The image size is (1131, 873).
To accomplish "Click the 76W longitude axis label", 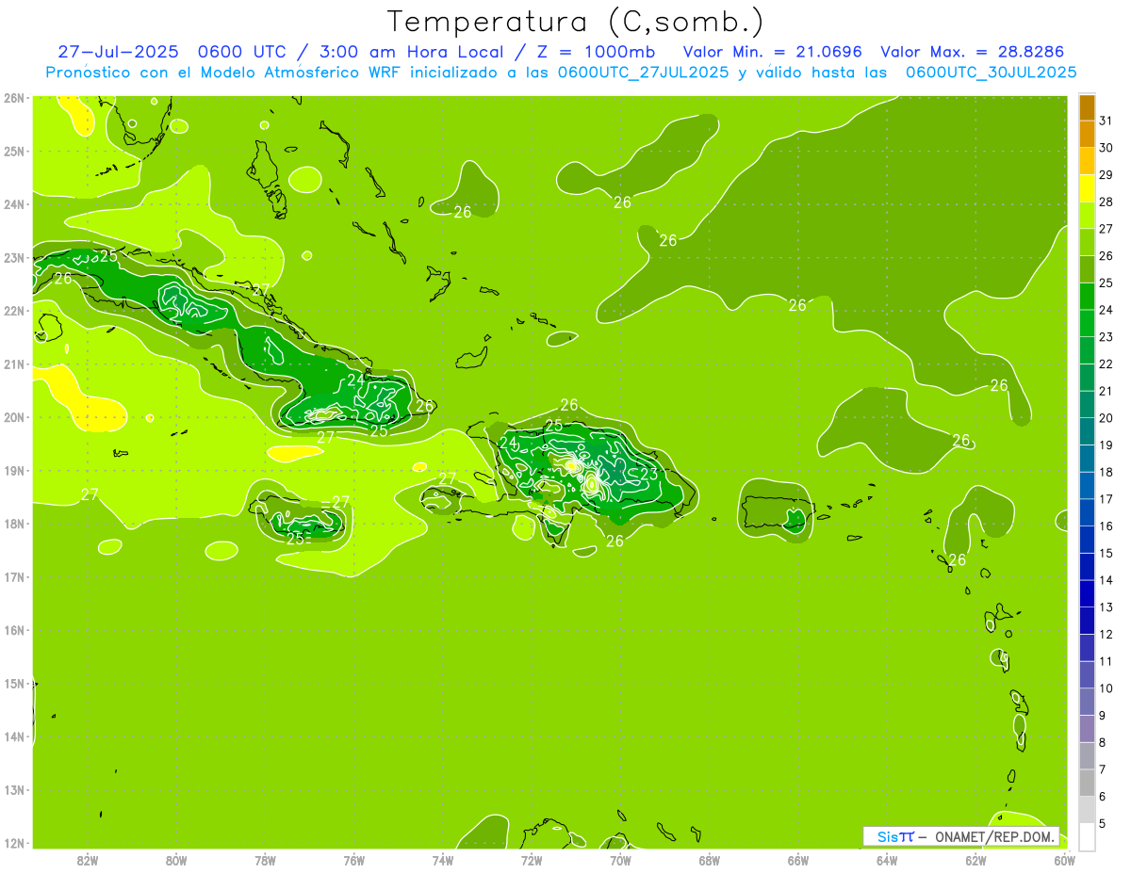I will point(354,860).
